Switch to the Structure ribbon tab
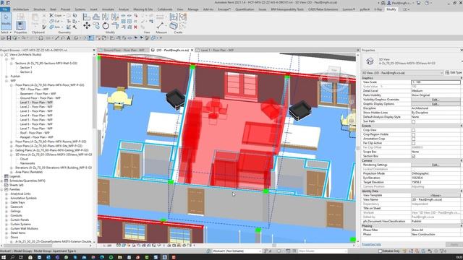The image size is (463, 260). tap(40, 9)
